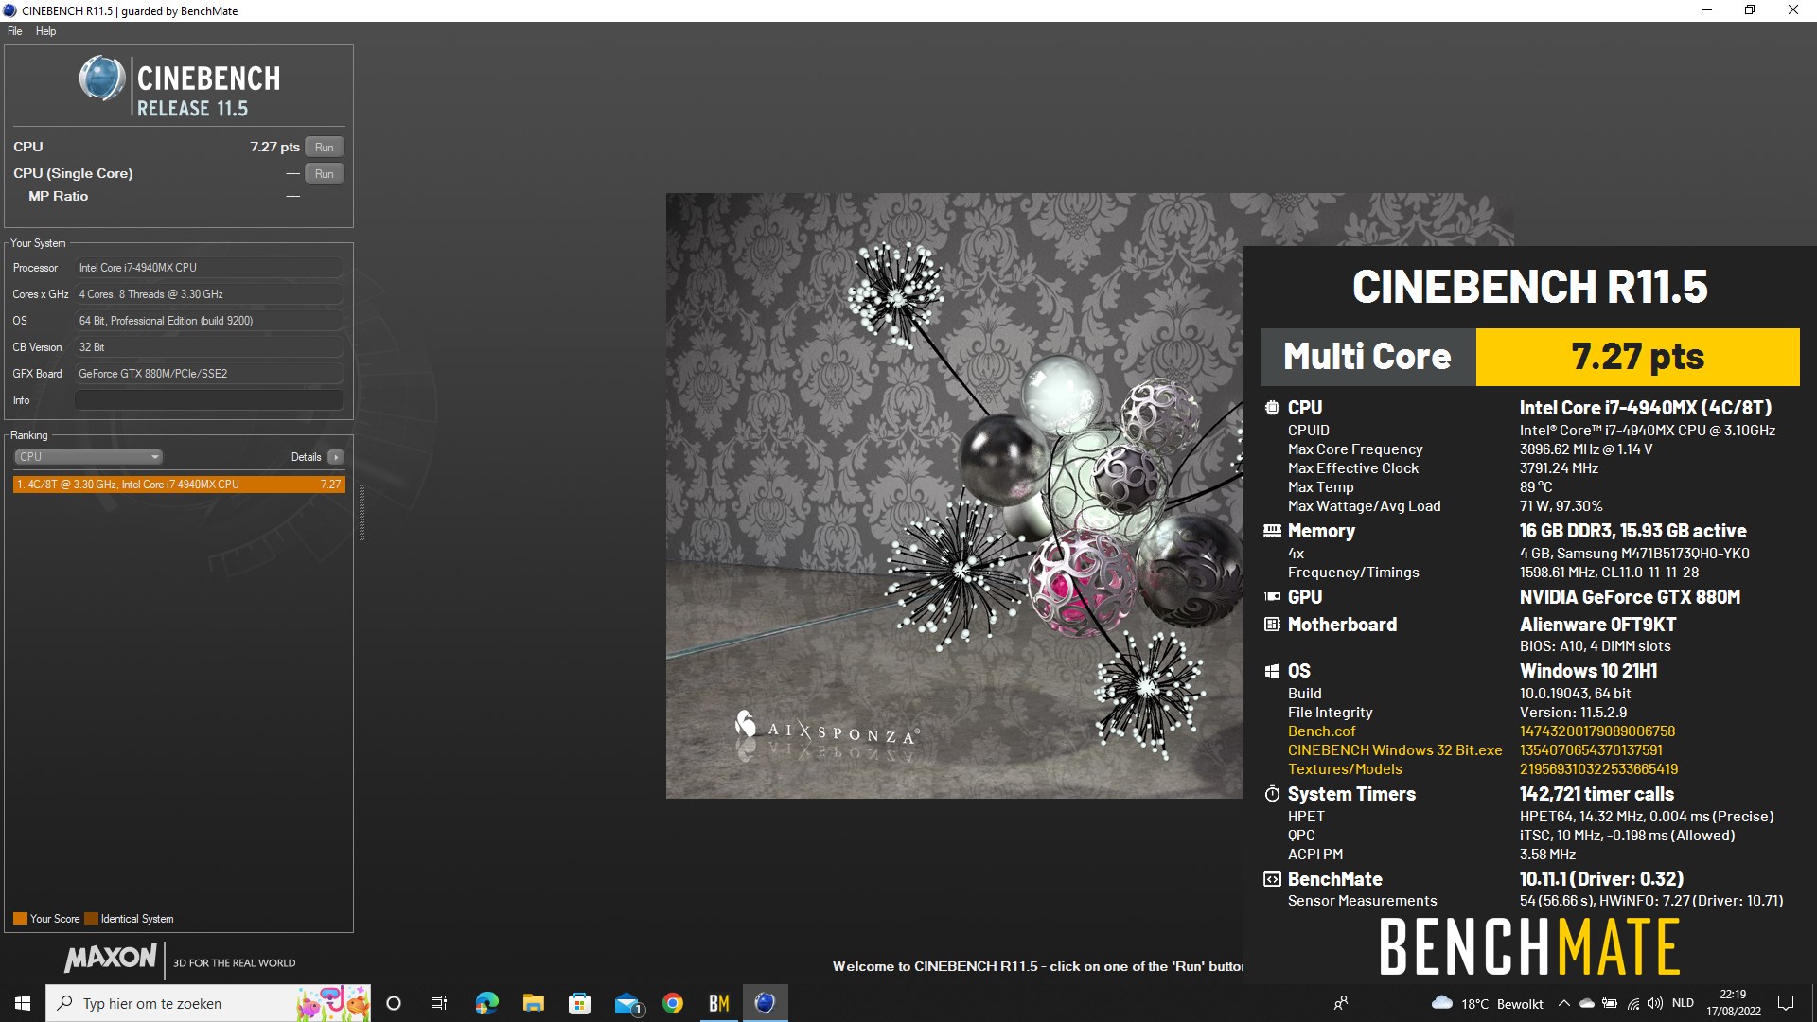This screenshot has width=1817, height=1022.
Task: Click into the Info text field
Action: pyautogui.click(x=208, y=400)
